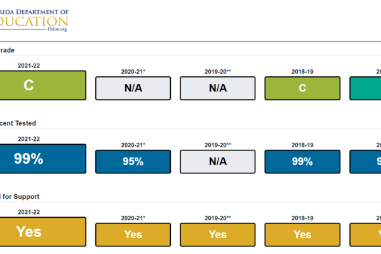The height and width of the screenshot is (254, 381).
Task: Click the 2020-21 Yes support box
Action: [x=133, y=235]
